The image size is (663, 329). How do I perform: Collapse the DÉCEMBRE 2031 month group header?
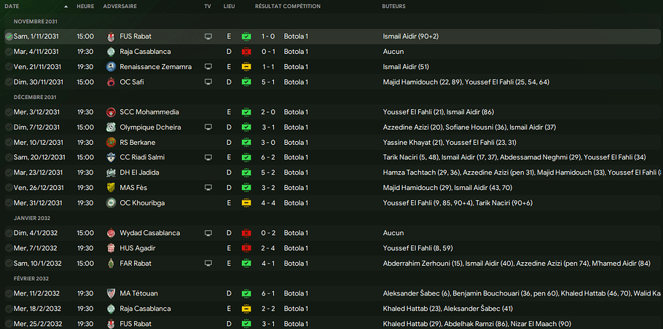click(x=35, y=97)
